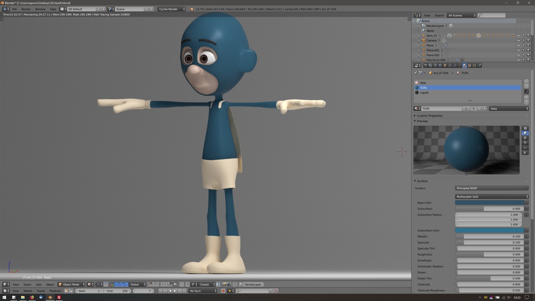The image size is (535, 301).
Task: Toggle visibility of Plane.001 in outliner
Action: point(519,50)
